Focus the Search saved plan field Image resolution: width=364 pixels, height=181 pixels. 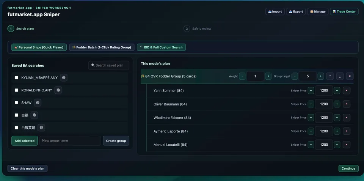click(x=109, y=65)
